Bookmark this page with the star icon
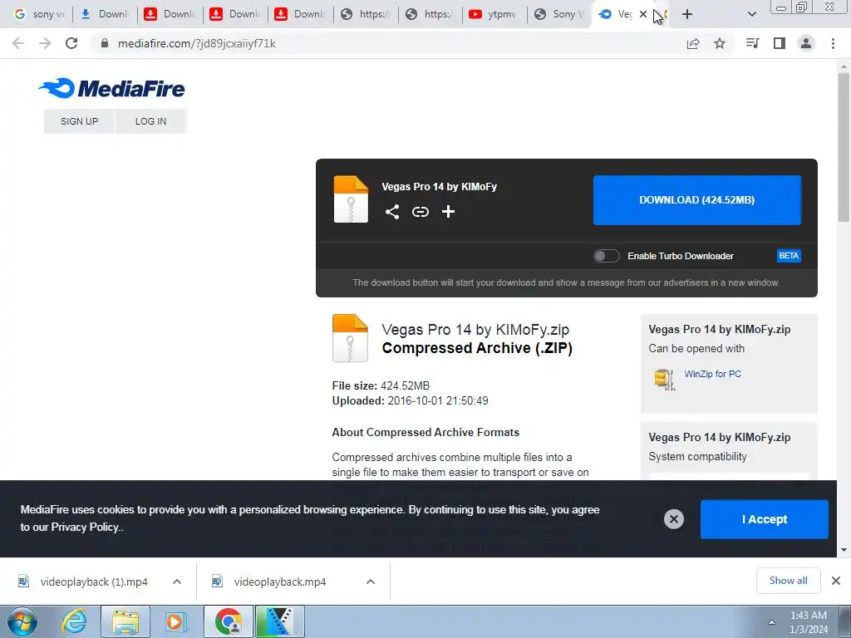851x638 pixels. [719, 43]
